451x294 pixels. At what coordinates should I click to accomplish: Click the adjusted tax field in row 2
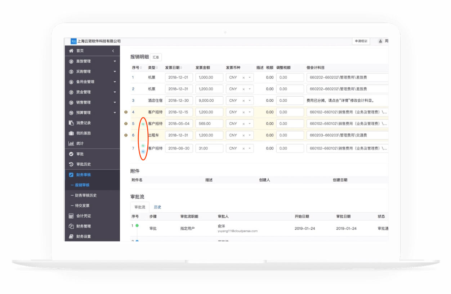[x=290, y=89]
